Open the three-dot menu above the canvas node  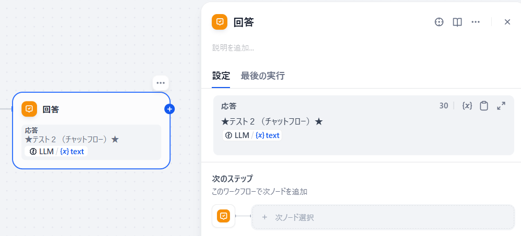click(161, 83)
